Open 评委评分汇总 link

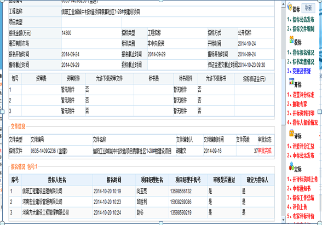(301, 146)
